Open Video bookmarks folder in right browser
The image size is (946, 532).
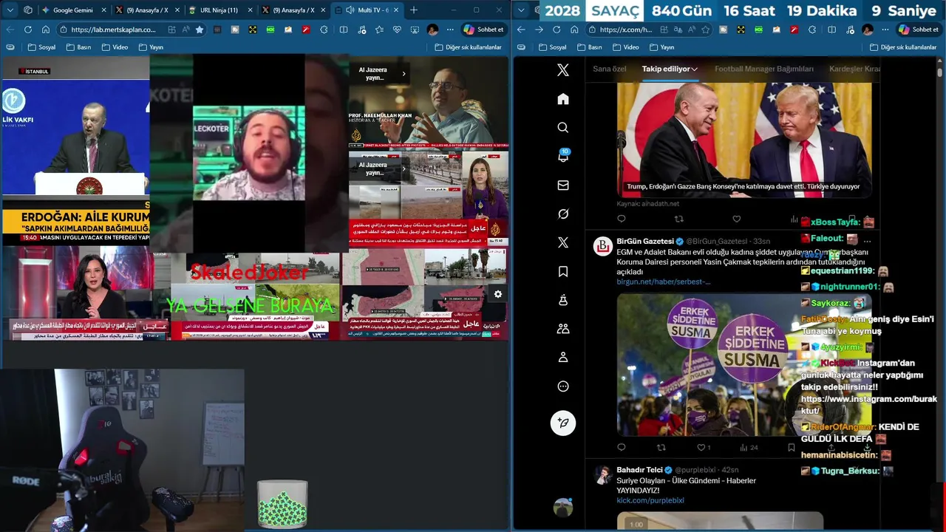click(625, 47)
